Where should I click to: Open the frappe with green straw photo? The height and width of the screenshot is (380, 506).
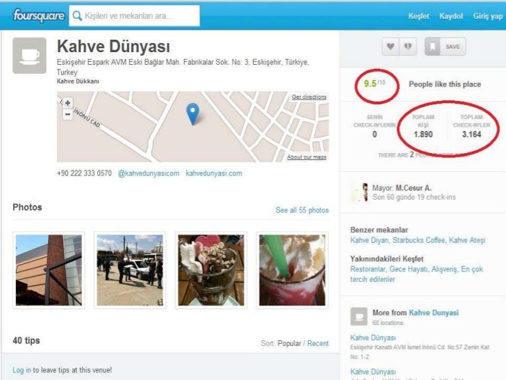(x=293, y=270)
